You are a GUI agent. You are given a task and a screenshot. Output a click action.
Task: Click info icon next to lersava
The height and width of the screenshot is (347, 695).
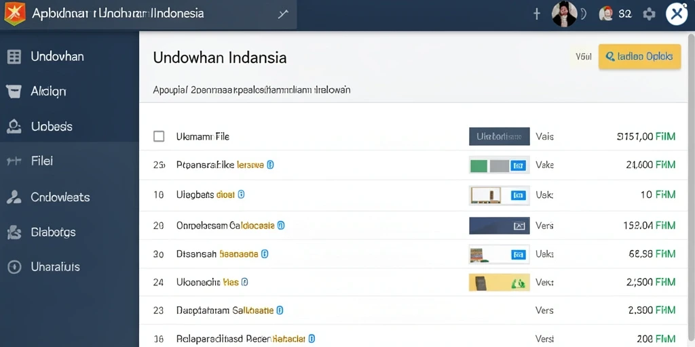click(271, 165)
